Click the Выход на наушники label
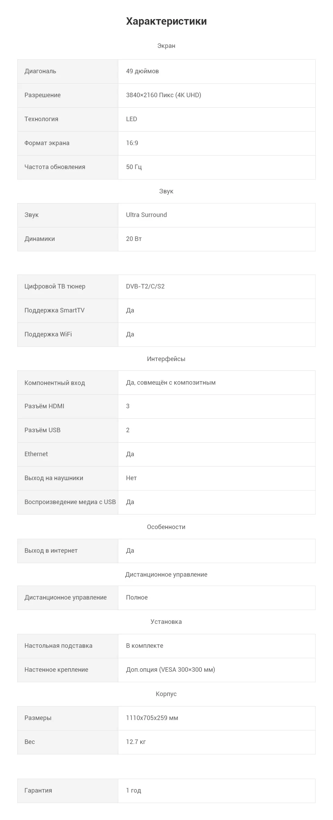Viewport: 333px width, 820px height. pyautogui.click(x=53, y=478)
